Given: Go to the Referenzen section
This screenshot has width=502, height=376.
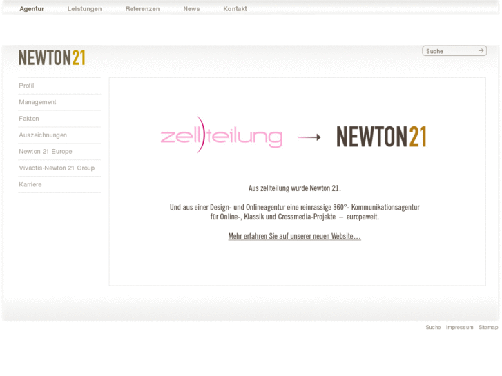Looking at the screenshot, I should point(142,9).
